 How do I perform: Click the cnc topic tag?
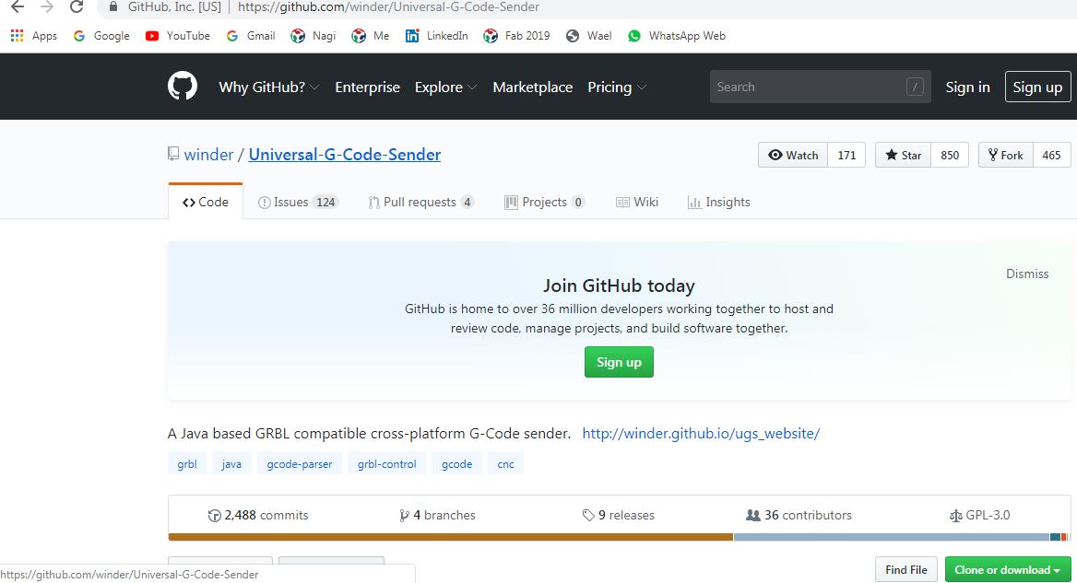coord(505,463)
